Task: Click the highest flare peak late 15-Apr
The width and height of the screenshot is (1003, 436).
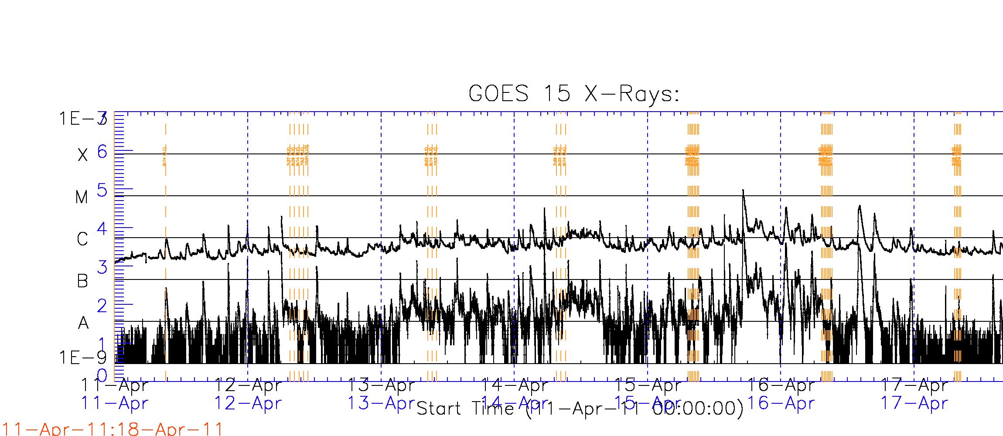Action: pos(743,191)
